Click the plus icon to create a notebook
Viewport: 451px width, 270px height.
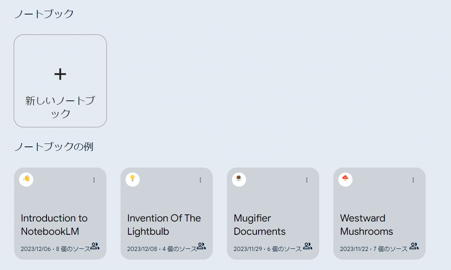60,74
